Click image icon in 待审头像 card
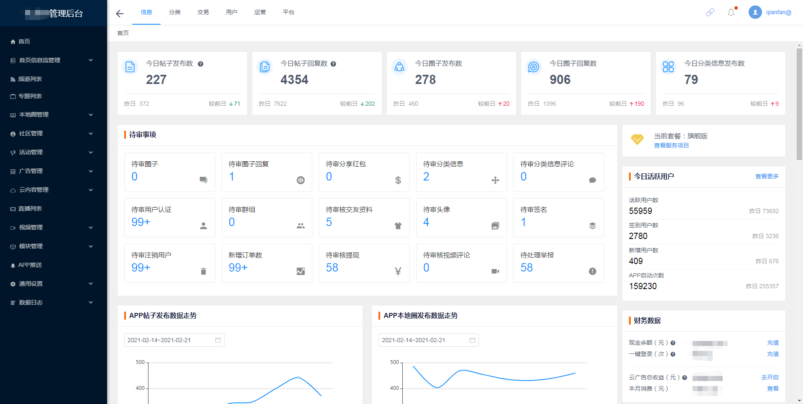The width and height of the screenshot is (803, 404). pos(495,226)
